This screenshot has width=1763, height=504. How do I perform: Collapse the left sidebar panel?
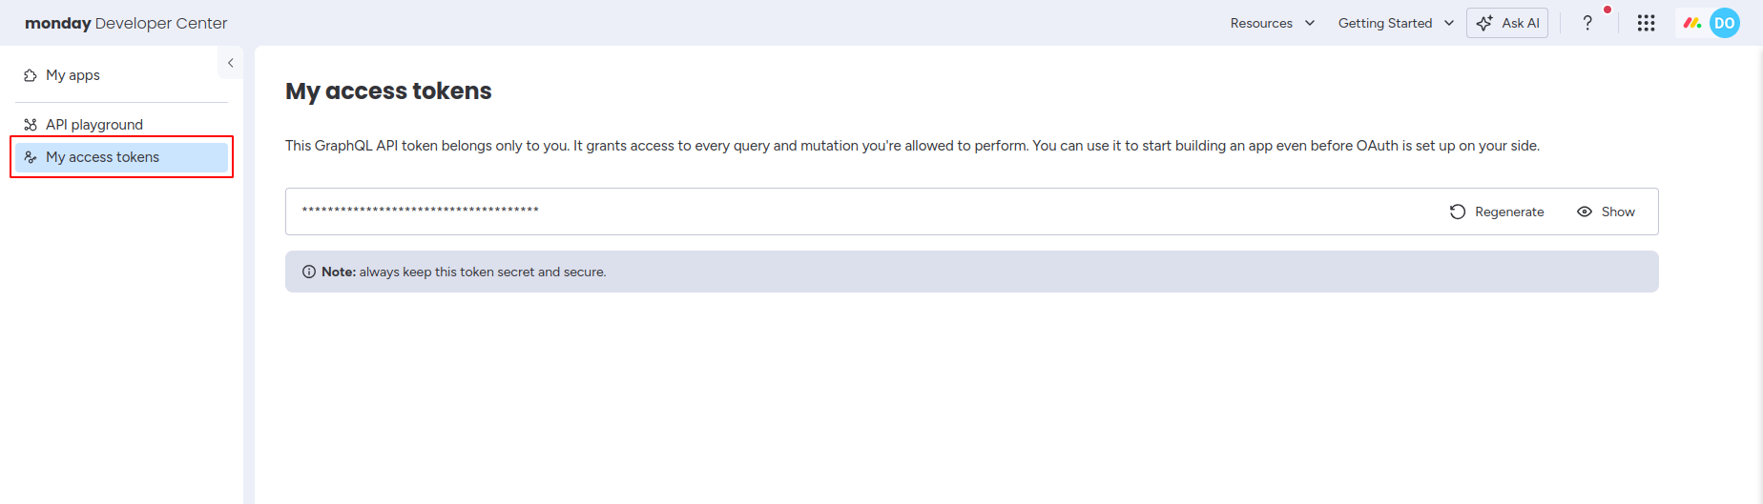[230, 63]
